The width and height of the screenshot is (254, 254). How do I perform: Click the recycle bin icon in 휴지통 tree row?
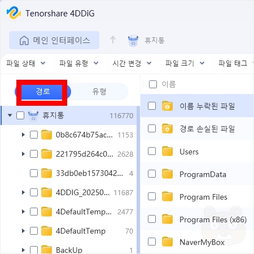[33, 116]
